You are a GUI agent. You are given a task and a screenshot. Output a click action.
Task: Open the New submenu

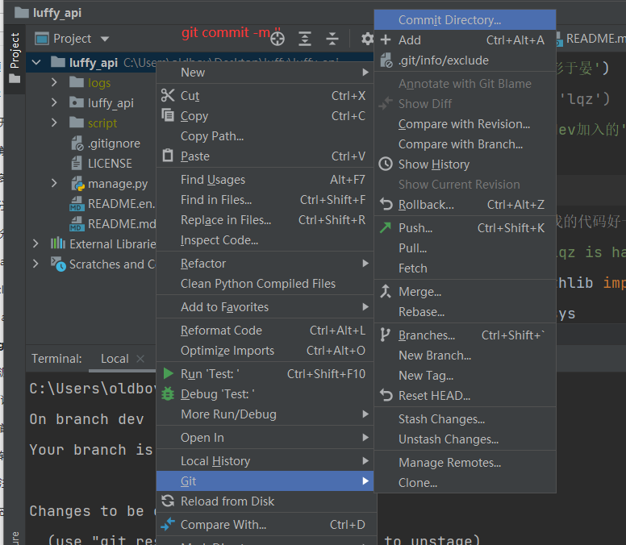click(265, 73)
